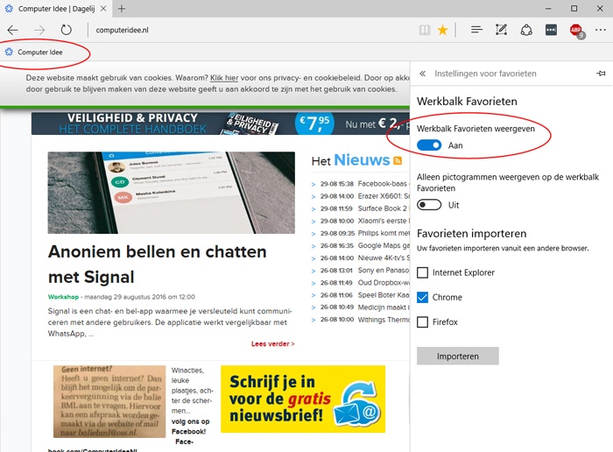
Task: Open the Klik hier cookie policy link
Action: [224, 78]
